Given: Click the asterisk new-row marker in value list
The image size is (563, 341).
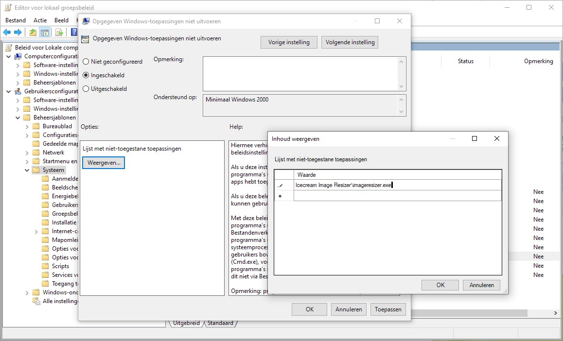Looking at the screenshot, I should coord(280,196).
